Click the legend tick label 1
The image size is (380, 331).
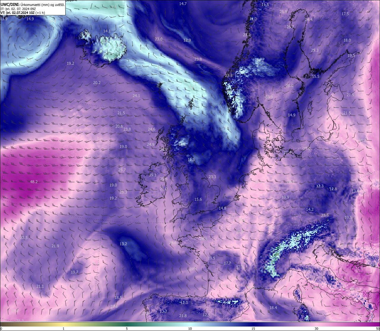coord(64,329)
